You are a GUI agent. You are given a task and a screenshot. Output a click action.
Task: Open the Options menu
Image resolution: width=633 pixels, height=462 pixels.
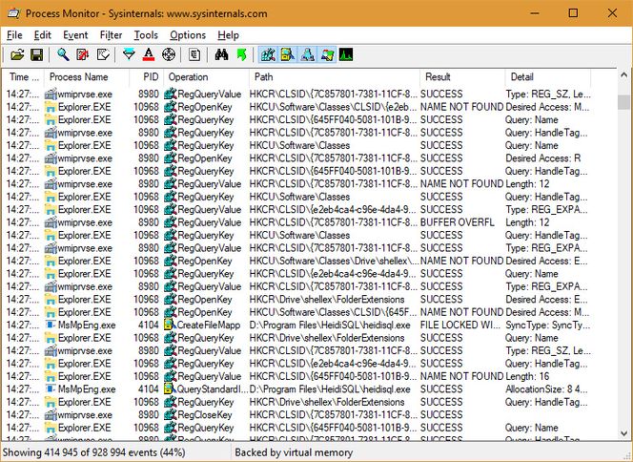click(x=188, y=35)
